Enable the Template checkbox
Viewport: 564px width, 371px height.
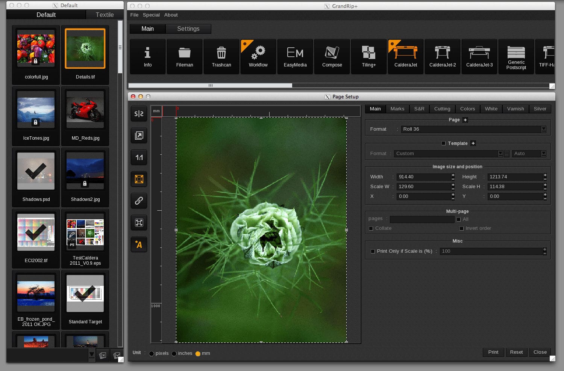pyautogui.click(x=443, y=143)
